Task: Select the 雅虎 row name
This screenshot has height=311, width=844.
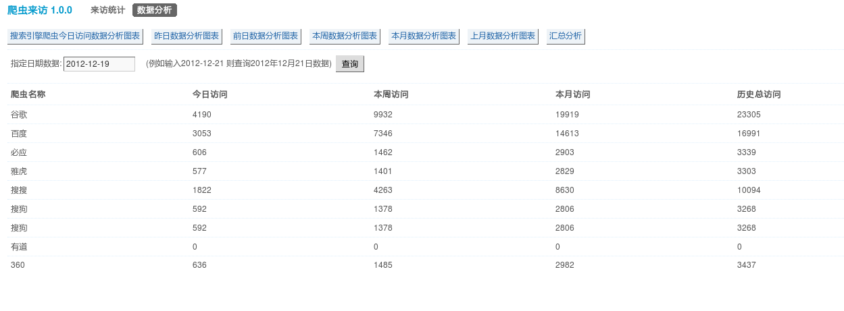Action: (19, 171)
